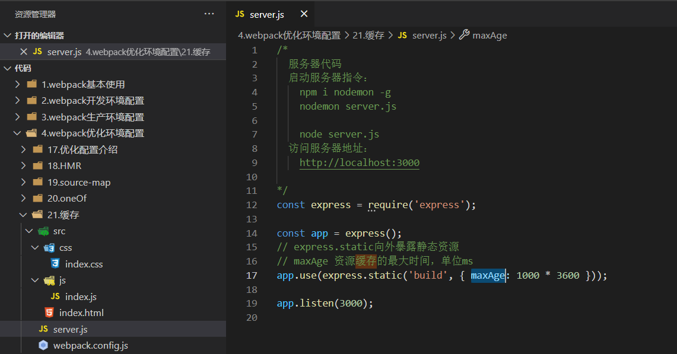Viewport: 677px width, 354px height.
Task: Click the 4.webpack优化环境配置 breadcrumb segment
Action: pos(290,36)
